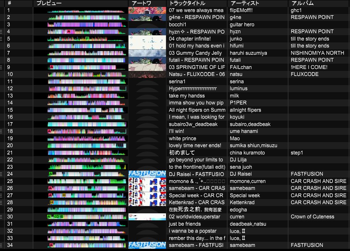Select track title just be friends
Image resolution: width=350 pixels, height=251 pixels.
pos(185,224)
